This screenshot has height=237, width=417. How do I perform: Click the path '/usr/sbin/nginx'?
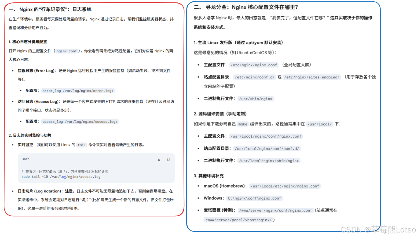pyautogui.click(x=256, y=99)
